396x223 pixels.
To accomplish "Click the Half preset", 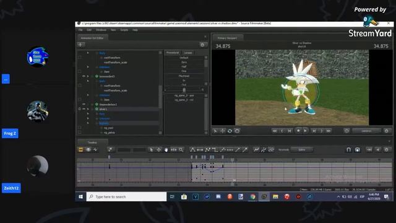I will (184, 66).
